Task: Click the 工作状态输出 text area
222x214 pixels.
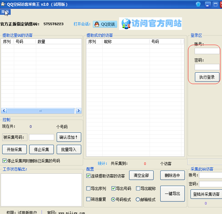Action: (x=41, y=190)
